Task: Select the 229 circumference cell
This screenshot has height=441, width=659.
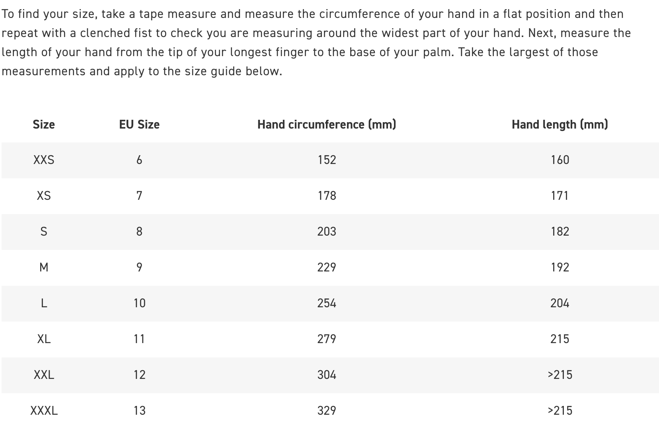Action: [x=327, y=267]
